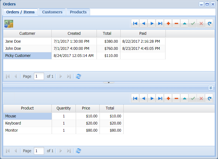Click the payment coins icon in orders toolbar

9,24
